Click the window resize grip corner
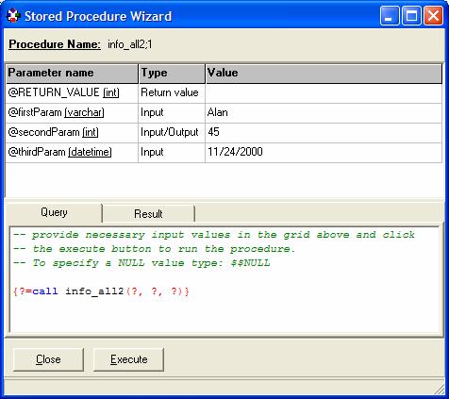 (440, 389)
